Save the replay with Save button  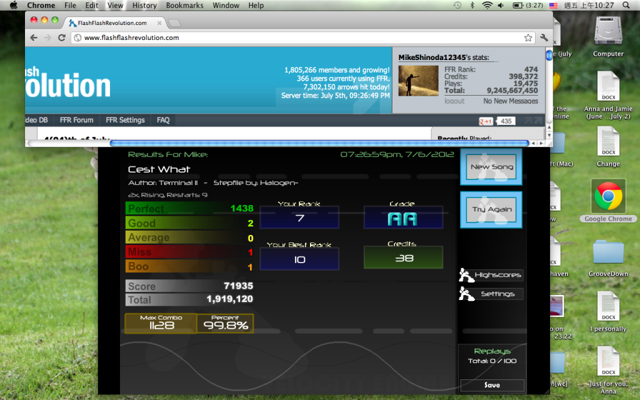click(x=492, y=385)
